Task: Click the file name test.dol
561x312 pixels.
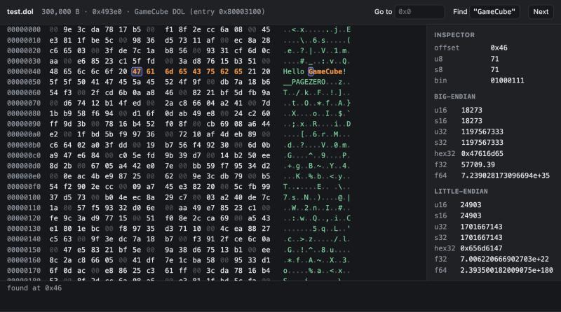Action: [20, 12]
